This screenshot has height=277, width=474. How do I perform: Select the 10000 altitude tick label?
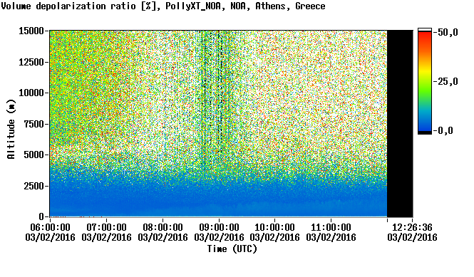click(x=31, y=93)
